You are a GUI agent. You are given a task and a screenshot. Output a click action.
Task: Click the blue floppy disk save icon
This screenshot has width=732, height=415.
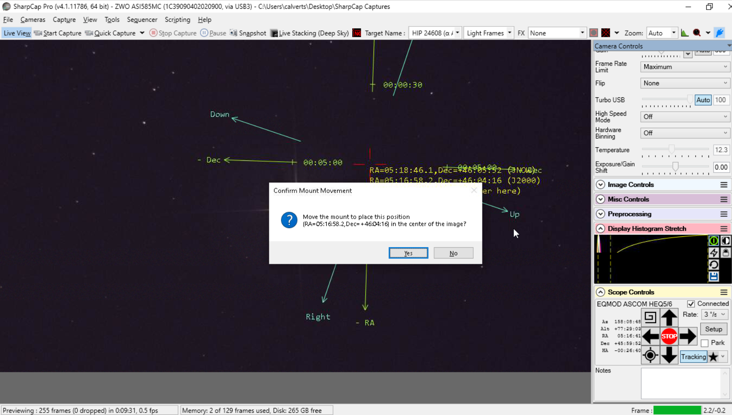713,276
